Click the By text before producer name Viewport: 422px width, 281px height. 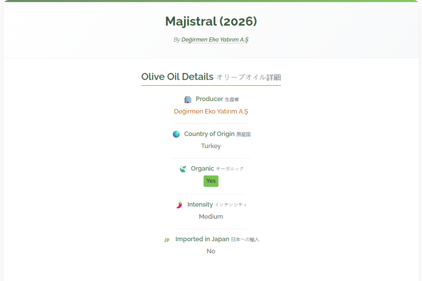(x=177, y=40)
